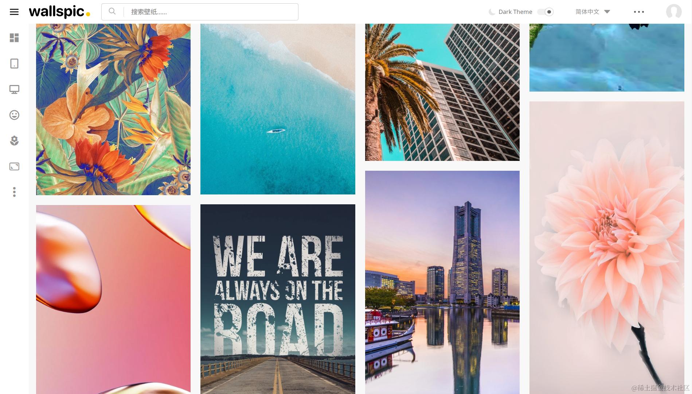Open the three-dots header menu
Viewport: 692px width, 394px height.
[x=639, y=12]
